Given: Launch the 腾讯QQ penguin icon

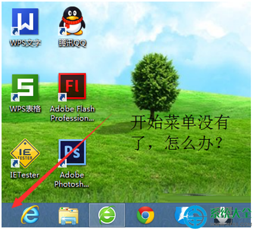Looking at the screenshot, I should coord(72,21).
